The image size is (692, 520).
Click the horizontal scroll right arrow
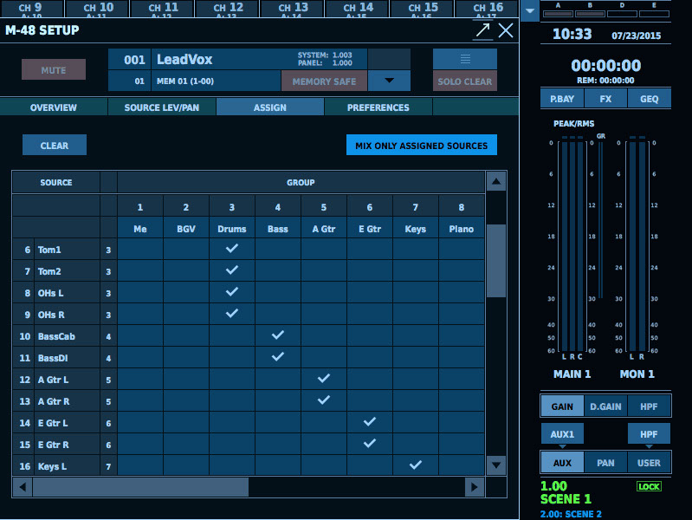coord(475,487)
